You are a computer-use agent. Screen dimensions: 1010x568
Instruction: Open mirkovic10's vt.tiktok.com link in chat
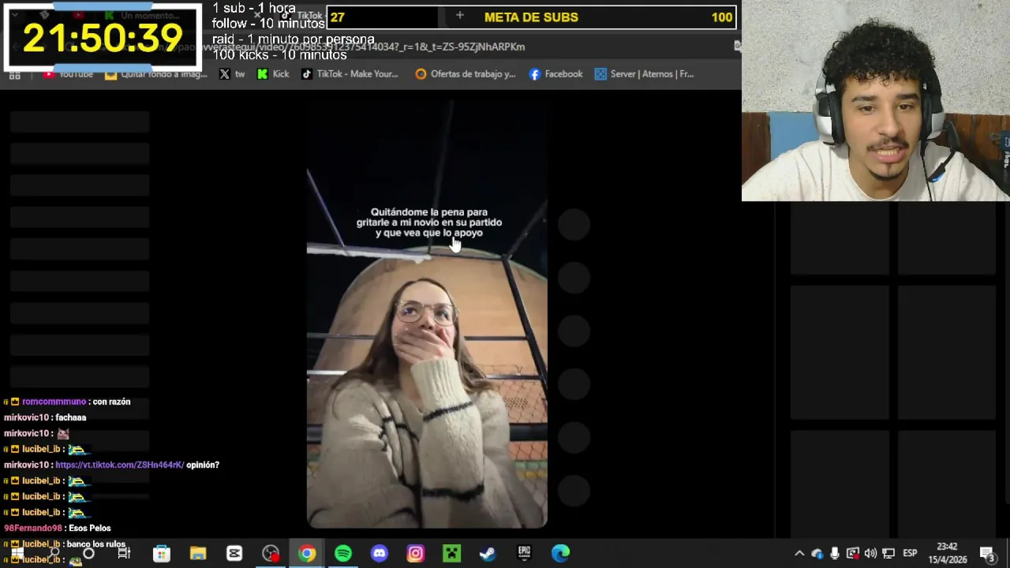pos(120,465)
